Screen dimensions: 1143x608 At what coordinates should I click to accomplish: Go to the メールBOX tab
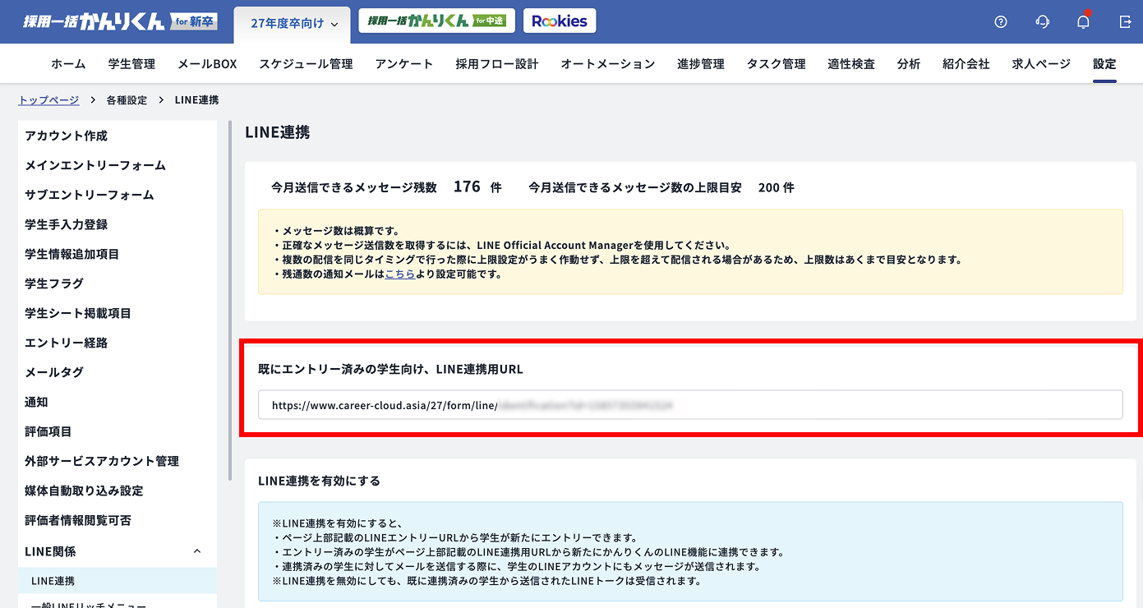pos(207,64)
